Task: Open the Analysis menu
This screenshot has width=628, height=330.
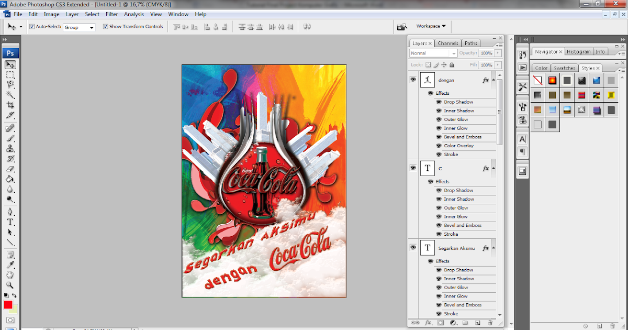Action: (134, 14)
